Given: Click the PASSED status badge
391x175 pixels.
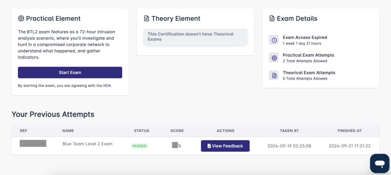Looking at the screenshot, I should point(139,146).
